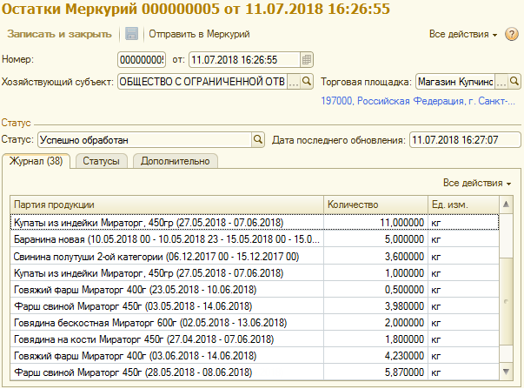Open the Хозяйствующий субъект record via its magnifier icon
The width and height of the screenshot is (524, 389).
click(x=306, y=81)
